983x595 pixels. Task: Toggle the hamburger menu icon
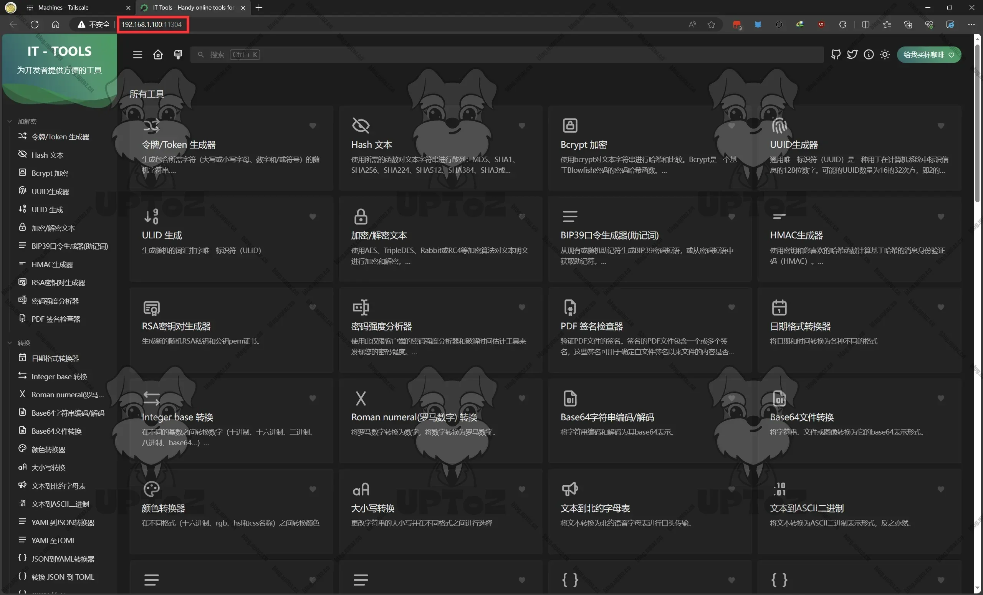pos(137,55)
